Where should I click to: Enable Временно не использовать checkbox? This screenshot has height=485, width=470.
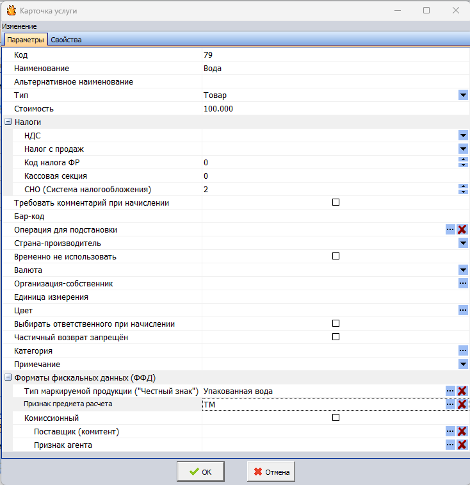pyautogui.click(x=335, y=256)
